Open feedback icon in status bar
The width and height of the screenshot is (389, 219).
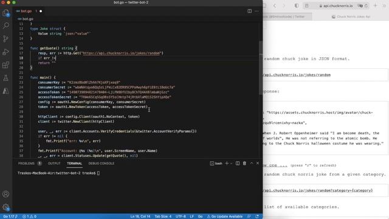coord(249,217)
